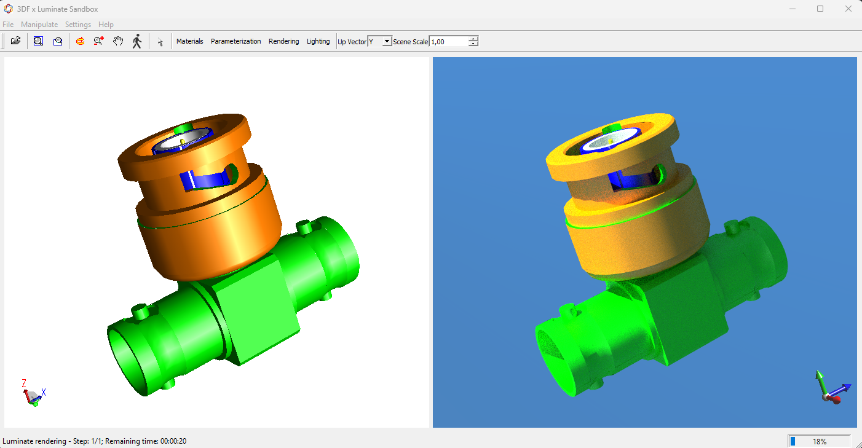Click the zoom-to-fit view icon
862x448 pixels.
[x=38, y=41]
